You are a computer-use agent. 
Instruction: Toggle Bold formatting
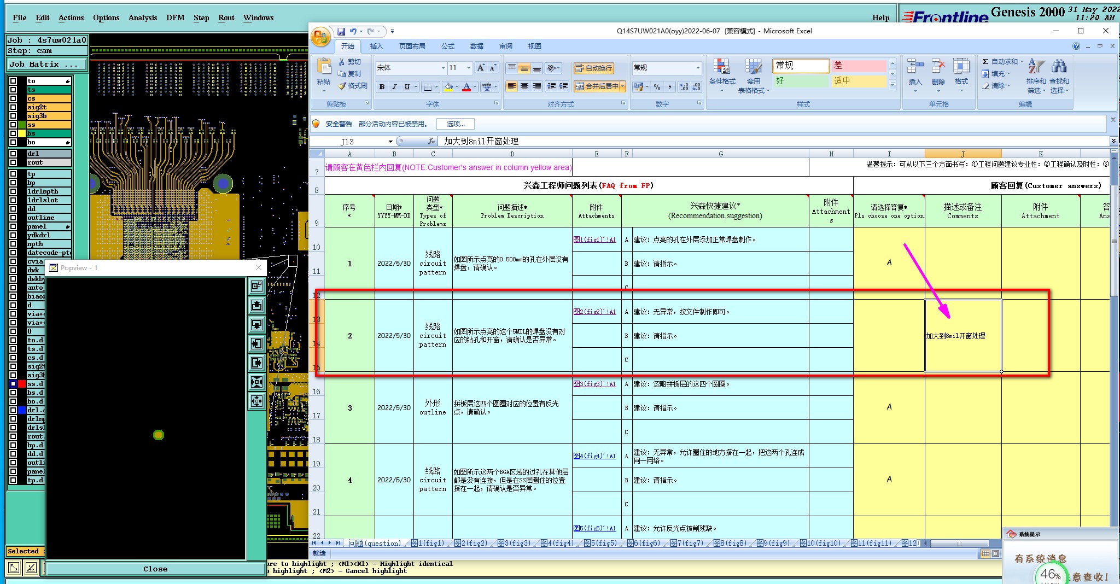382,87
